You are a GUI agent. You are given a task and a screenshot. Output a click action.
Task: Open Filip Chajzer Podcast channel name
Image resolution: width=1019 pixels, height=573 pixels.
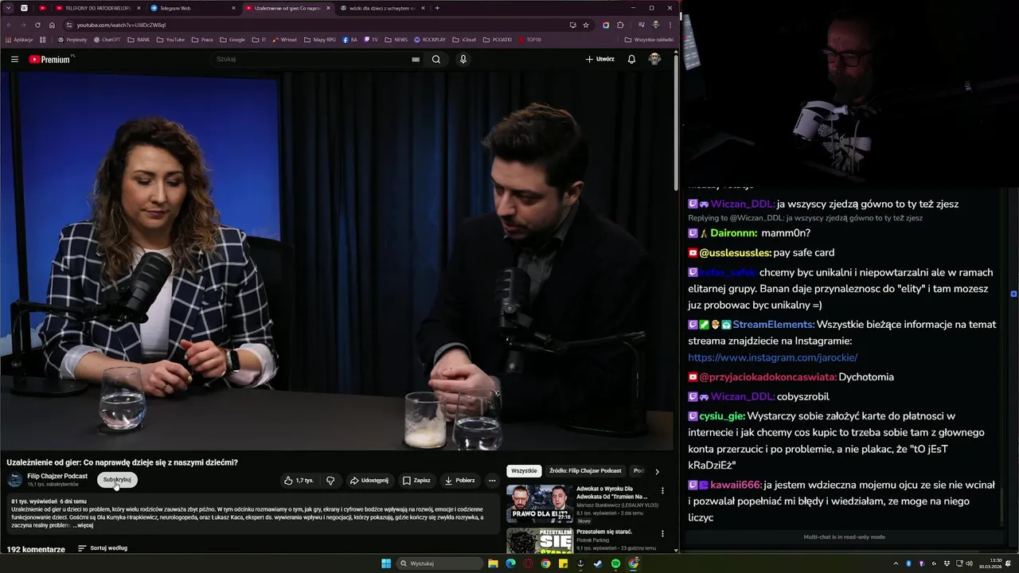[x=57, y=476]
